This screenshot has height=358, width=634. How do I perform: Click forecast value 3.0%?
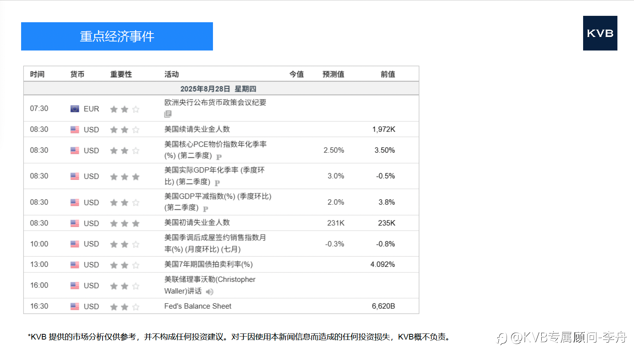tap(336, 176)
